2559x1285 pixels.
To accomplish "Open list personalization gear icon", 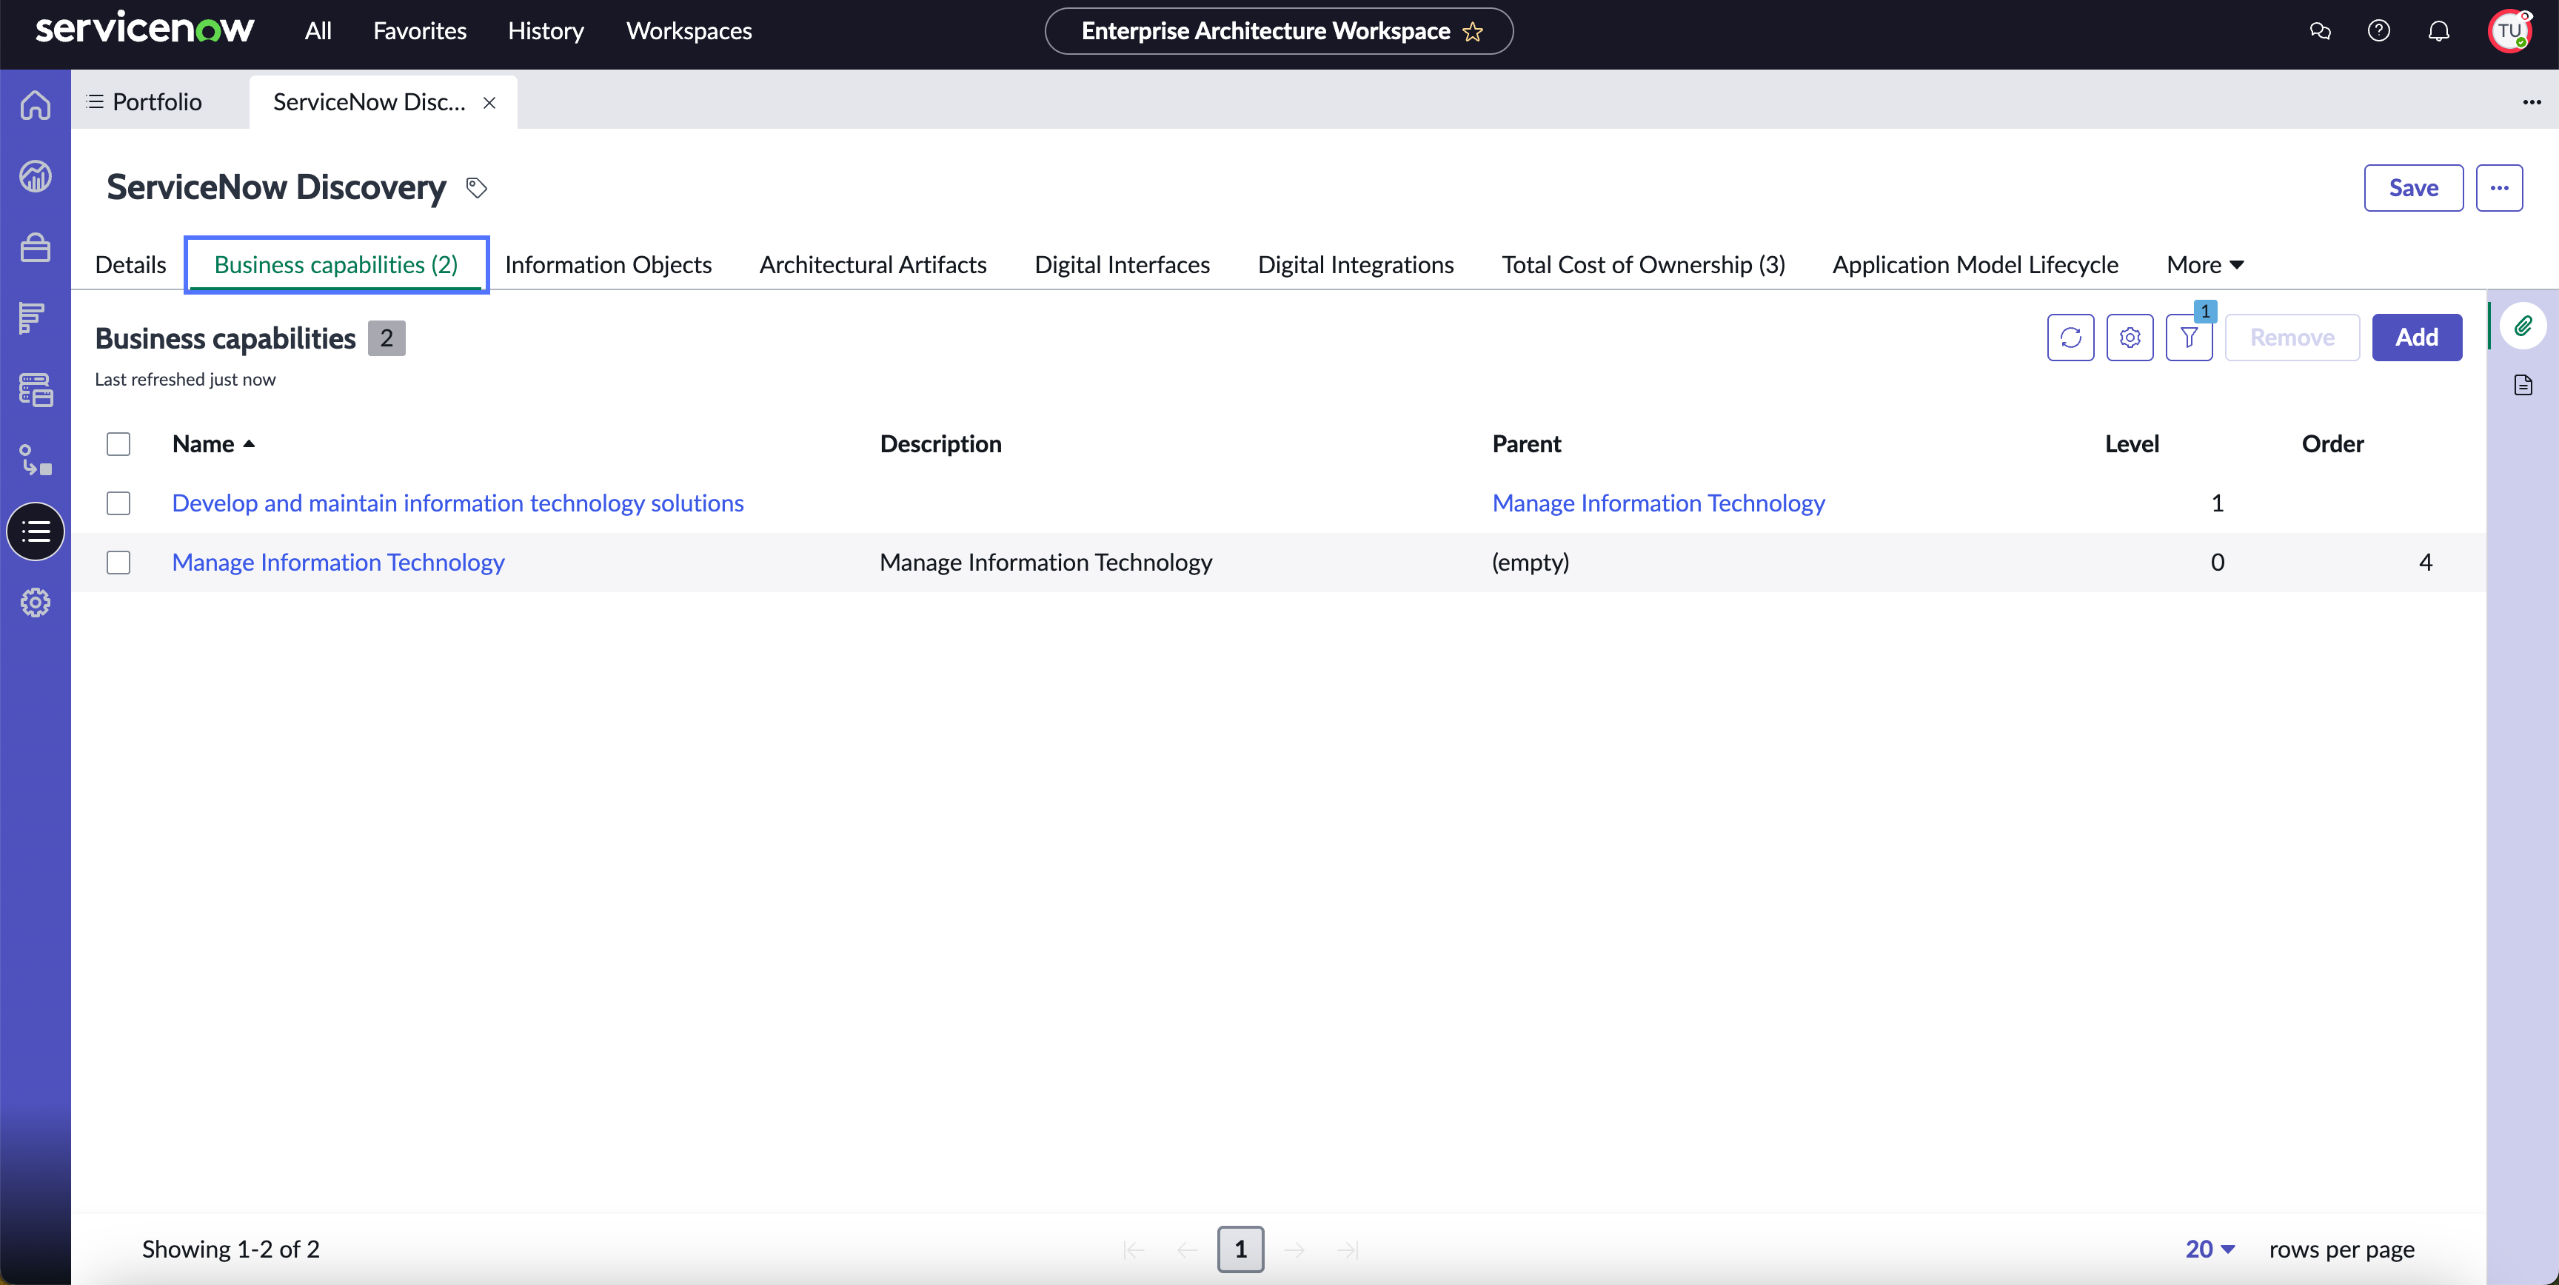I will click(2130, 338).
